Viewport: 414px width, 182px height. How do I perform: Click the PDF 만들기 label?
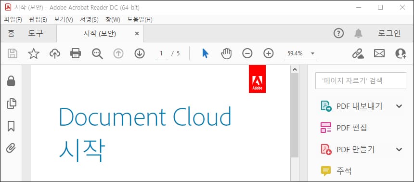pos(356,150)
